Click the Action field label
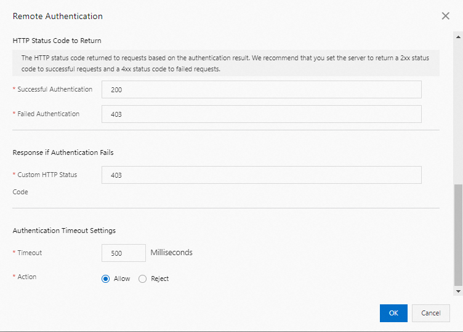The image size is (463, 332). point(26,277)
